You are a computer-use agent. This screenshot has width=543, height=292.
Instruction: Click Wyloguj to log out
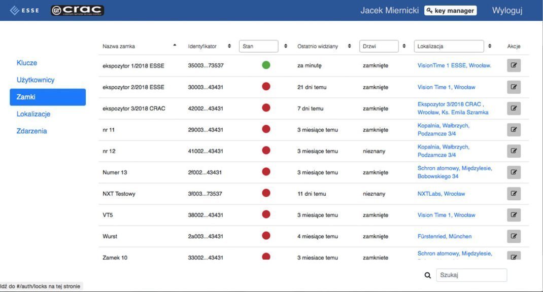[x=506, y=11]
